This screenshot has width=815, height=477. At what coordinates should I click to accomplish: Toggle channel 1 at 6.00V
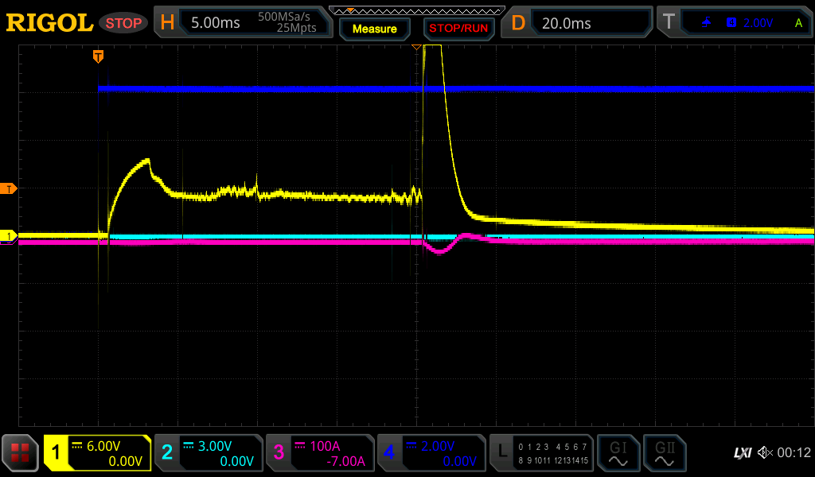click(97, 453)
